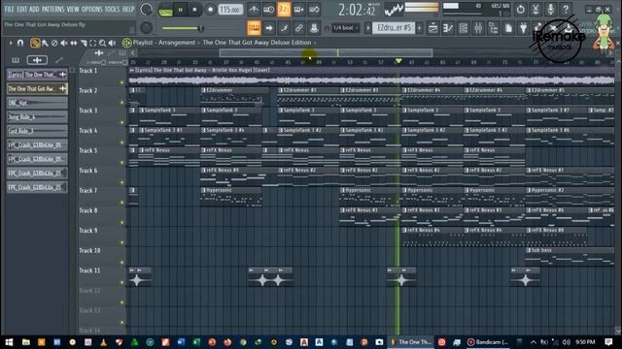
Task: Start one-click audio recording microphone
Action: [x=551, y=9]
